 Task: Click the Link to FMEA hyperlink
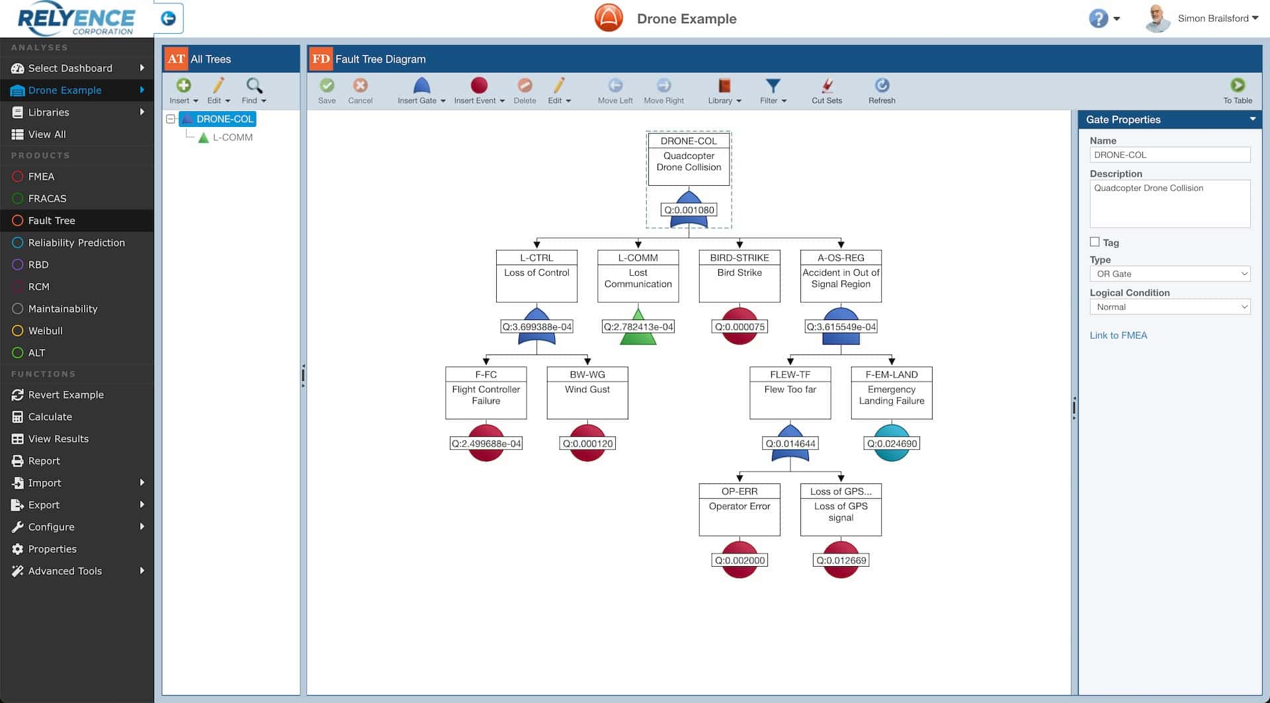click(x=1118, y=335)
